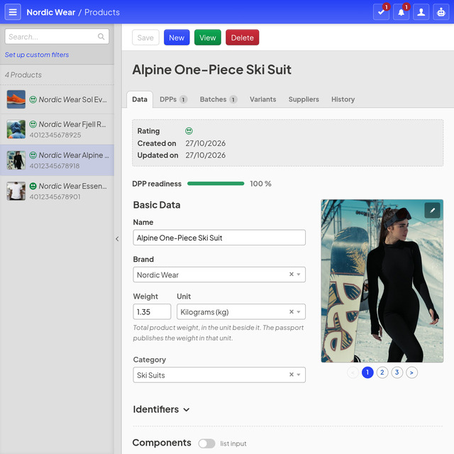
Task: Click the DPP readiness progress bar
Action: coord(216,184)
